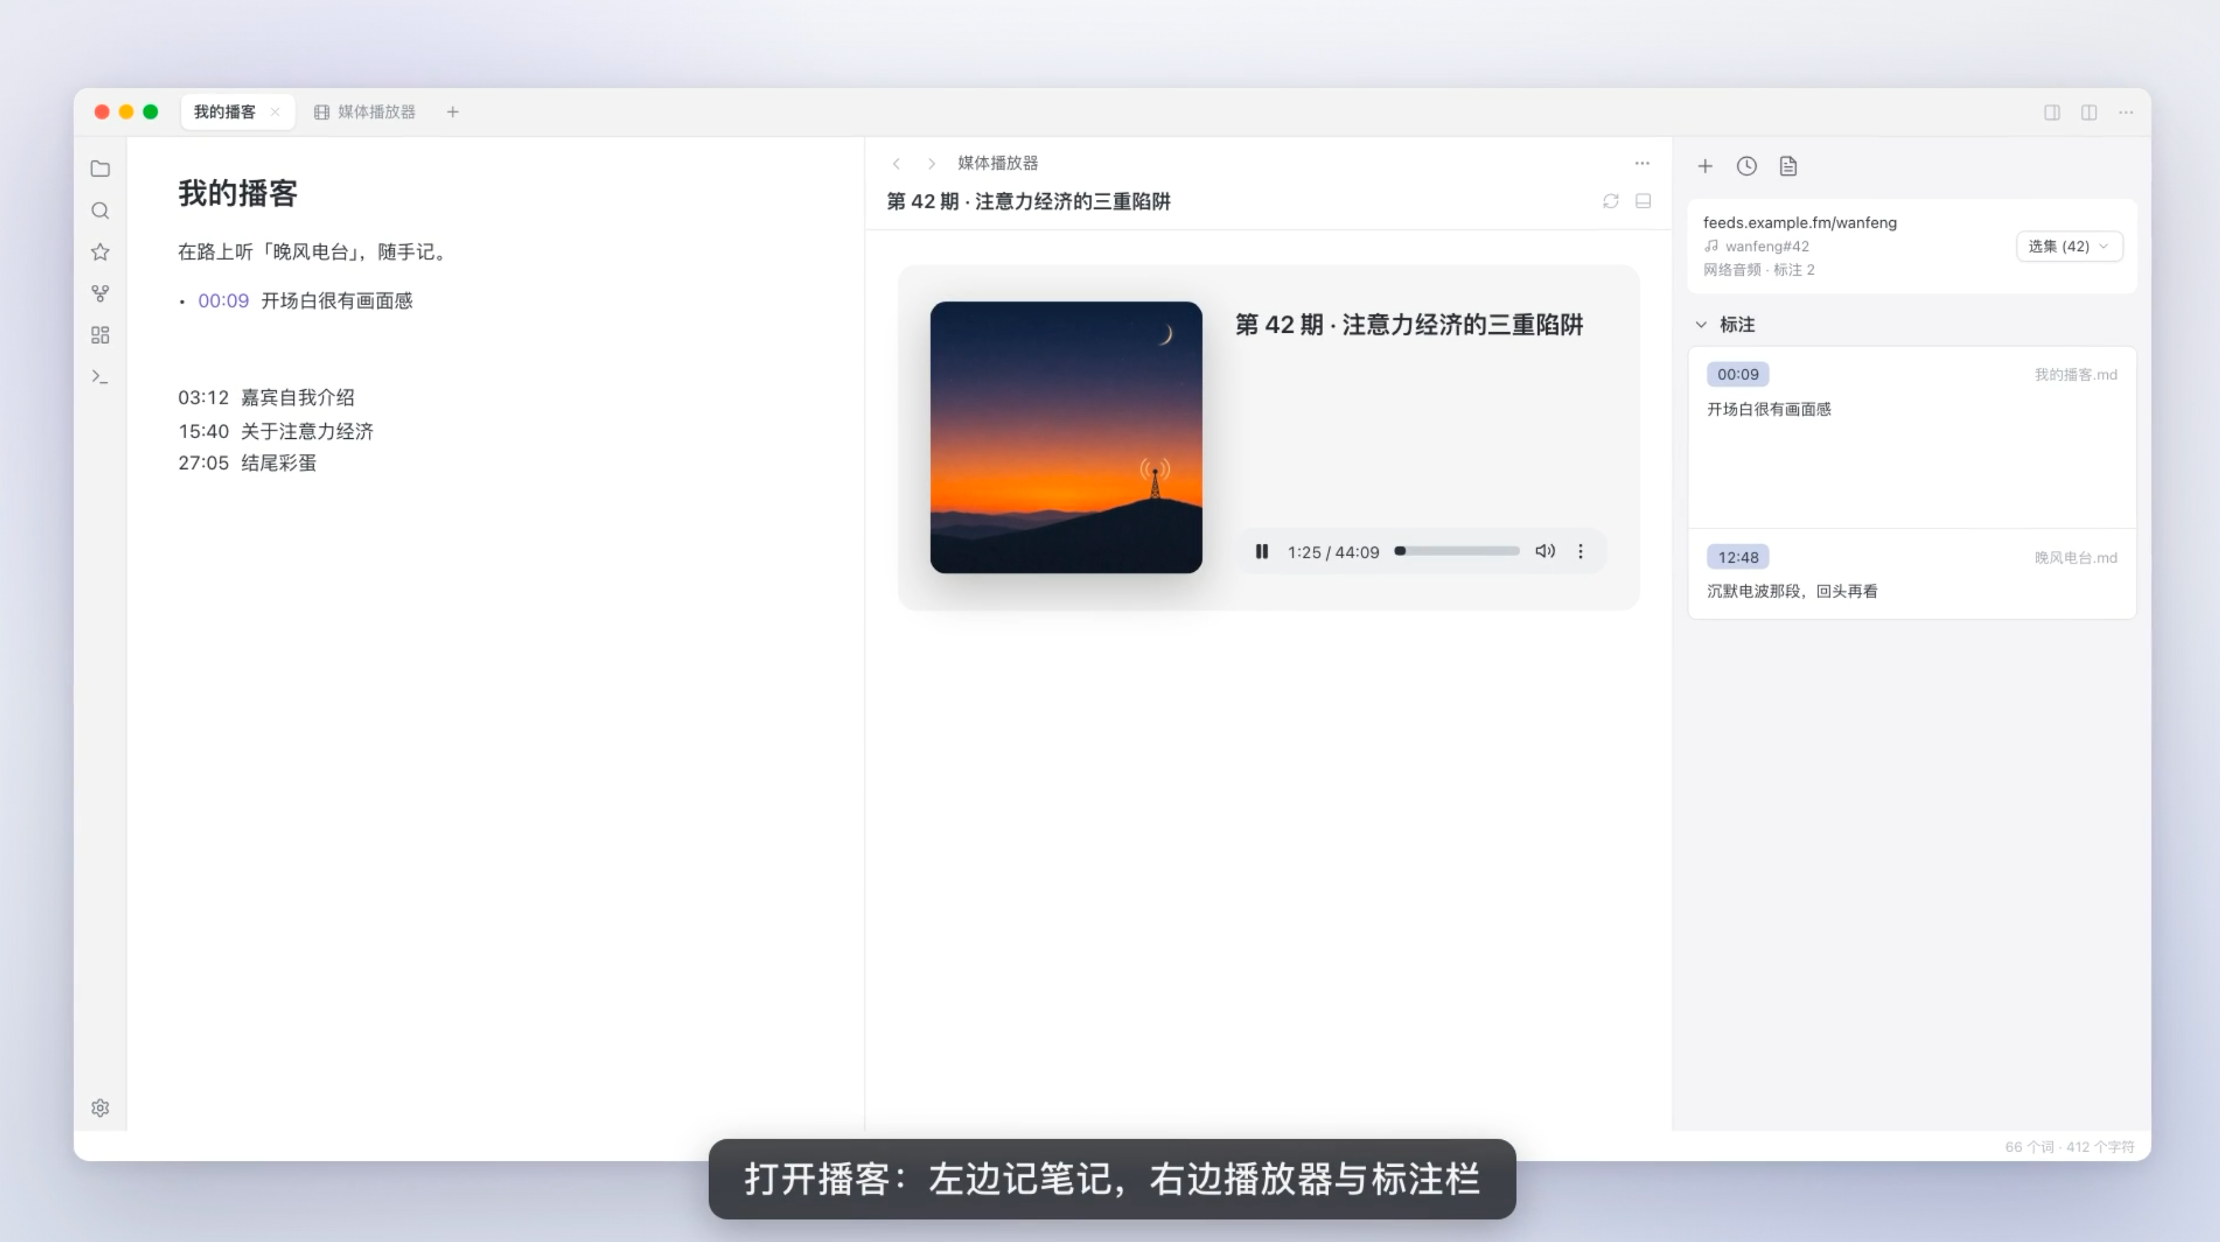Image resolution: width=2220 pixels, height=1242 pixels.
Task: Open the search icon in left sidebar
Action: pos(100,210)
